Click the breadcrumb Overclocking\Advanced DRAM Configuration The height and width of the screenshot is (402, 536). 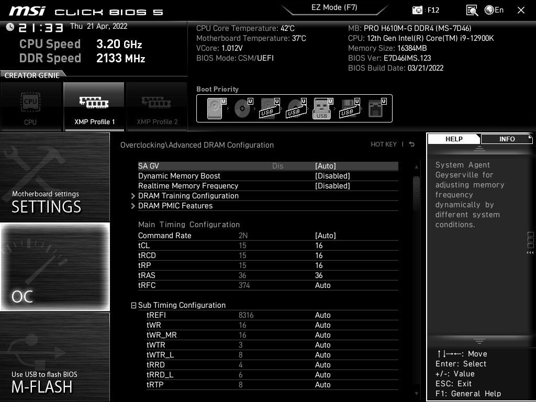197,145
